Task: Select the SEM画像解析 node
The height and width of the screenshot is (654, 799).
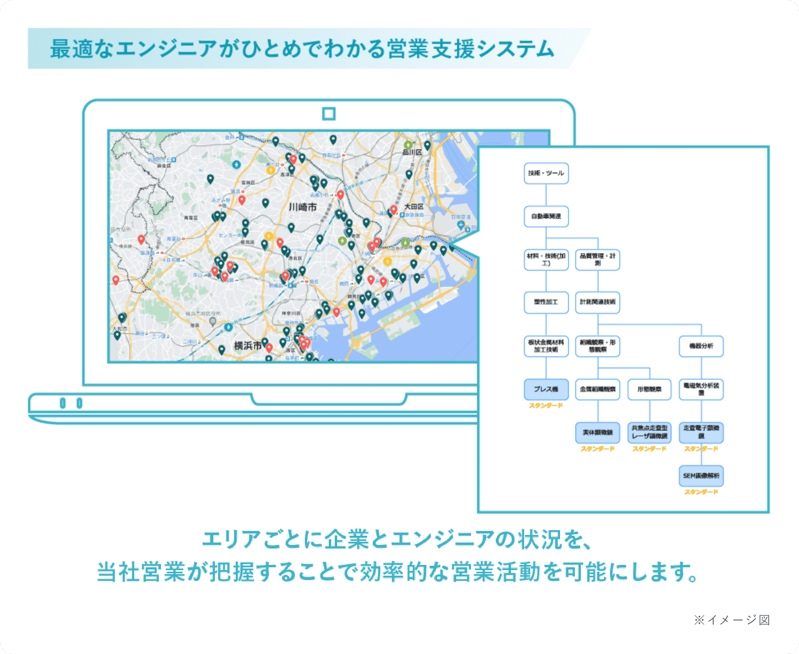Action: click(x=701, y=475)
